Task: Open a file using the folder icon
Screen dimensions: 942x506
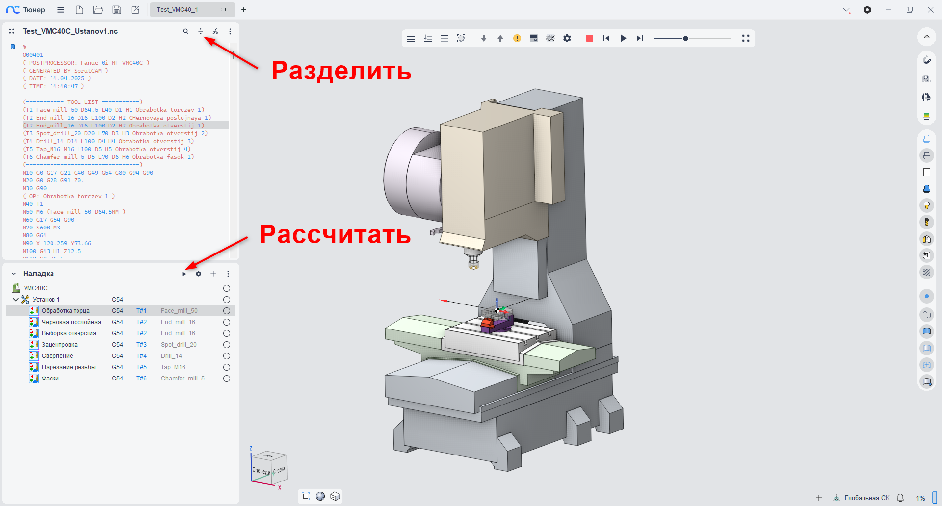Action: (98, 10)
